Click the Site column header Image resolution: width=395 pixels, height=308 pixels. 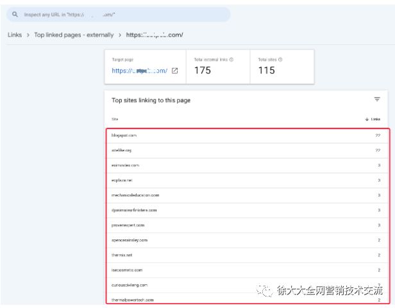[x=115, y=119]
